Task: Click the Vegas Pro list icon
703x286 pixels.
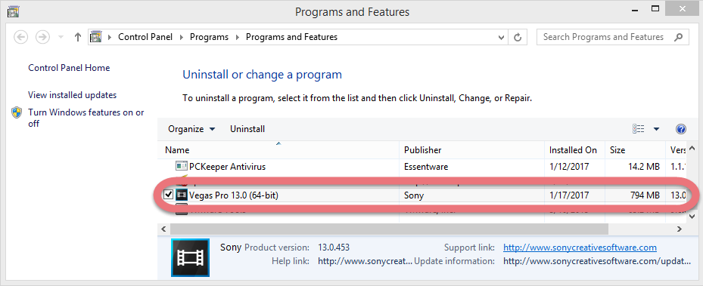Action: [x=181, y=195]
